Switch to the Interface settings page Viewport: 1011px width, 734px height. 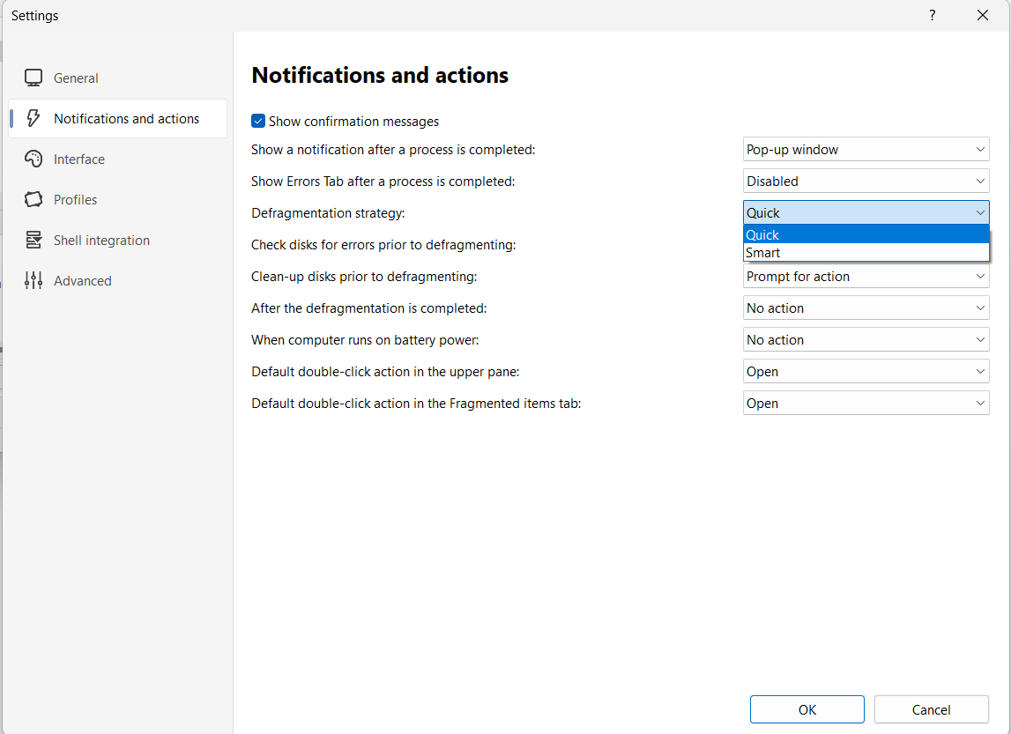coord(79,159)
